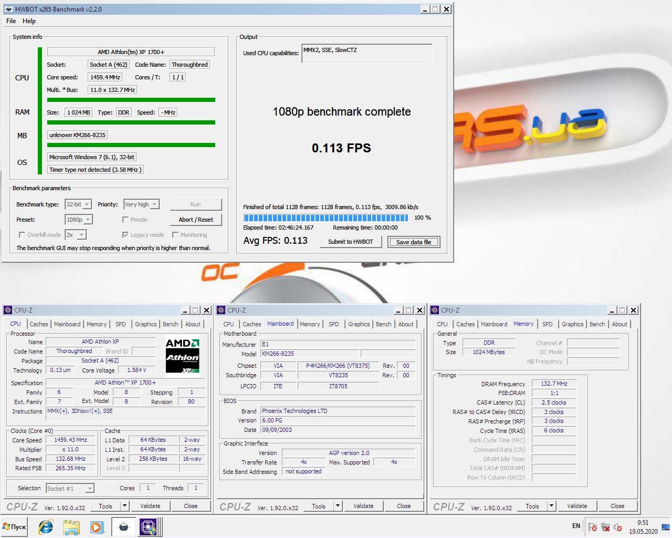Screen dimensions: 672x538
Task: Click Submit to HWBOT
Action: (351, 242)
